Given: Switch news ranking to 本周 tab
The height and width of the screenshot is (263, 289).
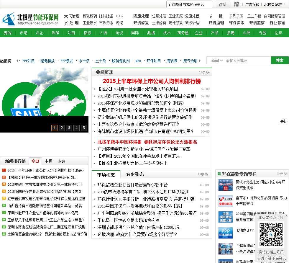Looking at the screenshot, I should [48, 161].
